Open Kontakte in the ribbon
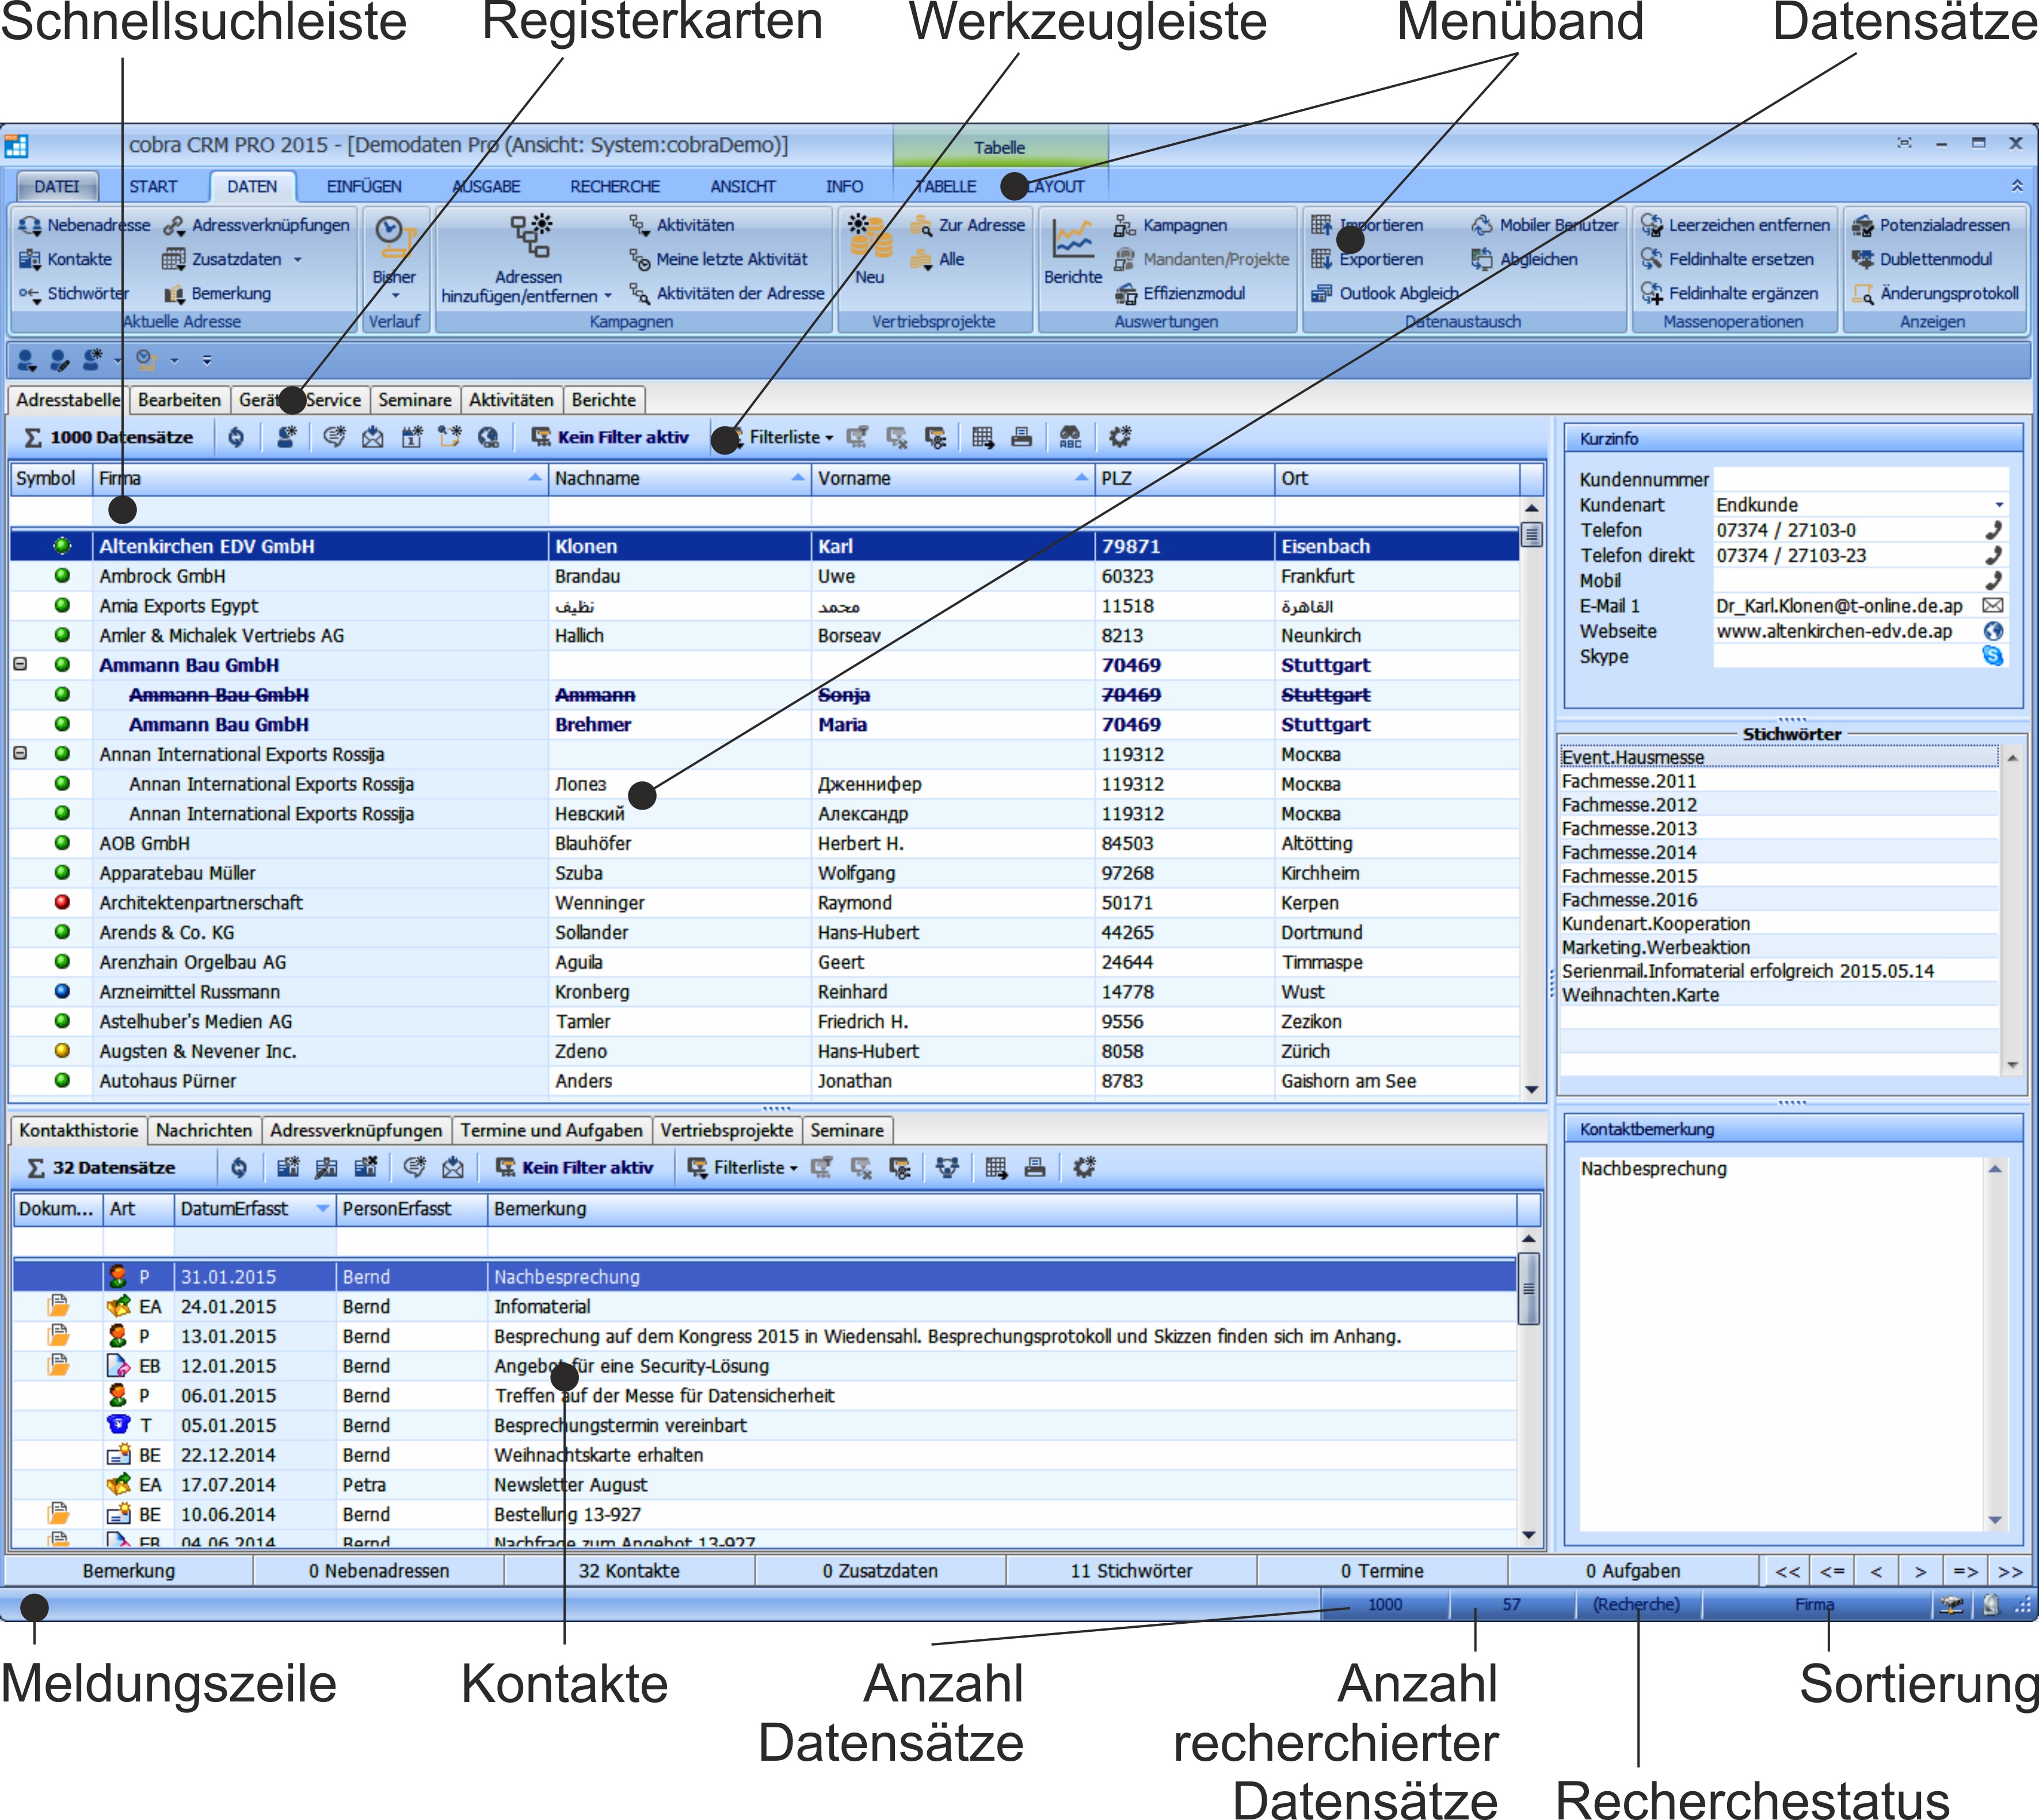Image resolution: width=2039 pixels, height=1820 pixels. (x=66, y=259)
